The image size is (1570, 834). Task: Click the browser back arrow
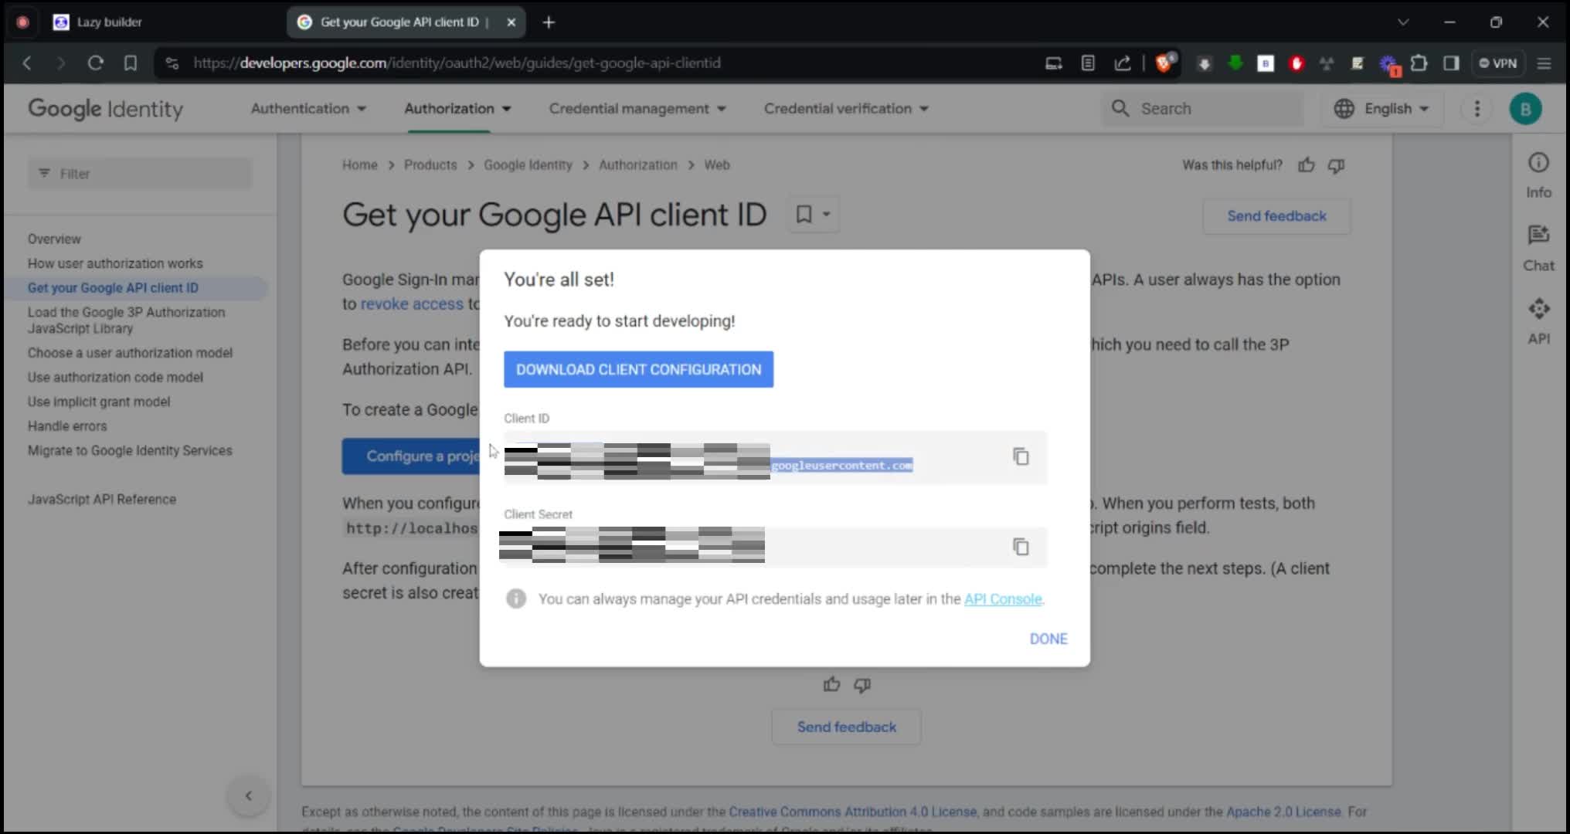[27, 63]
